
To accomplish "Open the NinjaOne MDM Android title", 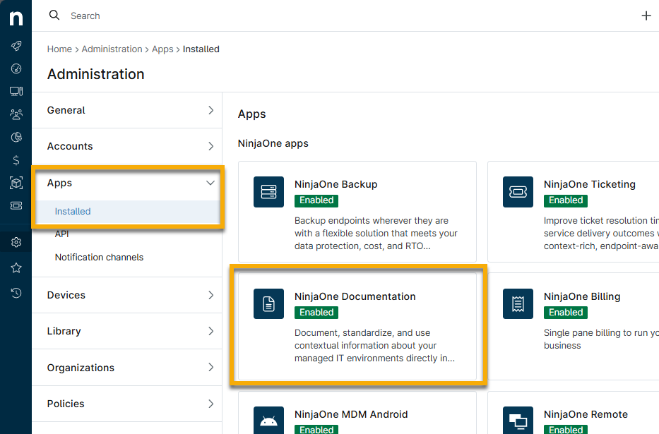I will 351,414.
